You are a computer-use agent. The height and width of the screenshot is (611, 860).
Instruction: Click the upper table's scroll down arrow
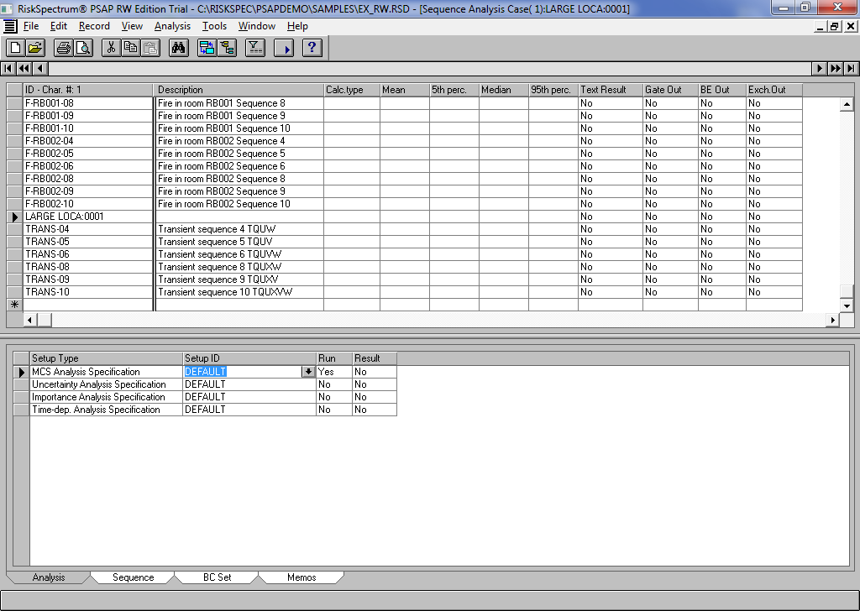pyautogui.click(x=847, y=305)
